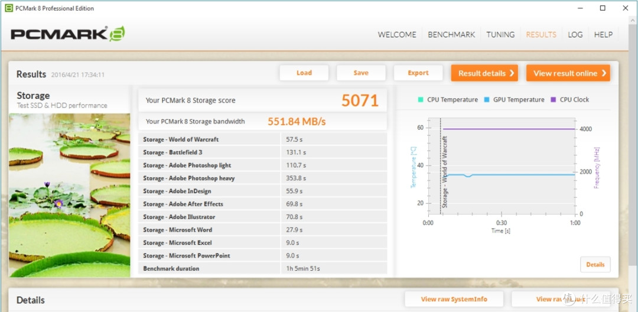The height and width of the screenshot is (312, 638).
Task: Select Storage - Adobe Photoshop light row
Action: [262, 165]
